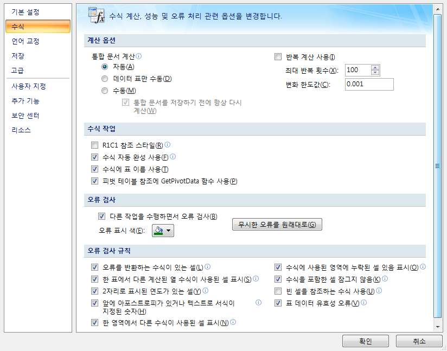The width and height of the screenshot is (447, 351).
Task: Click the scrollbar down arrow
Action: pyautogui.click(x=438, y=327)
